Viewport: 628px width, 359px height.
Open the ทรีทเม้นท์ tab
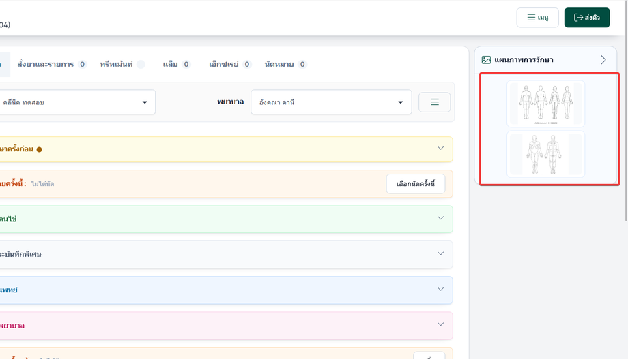point(122,64)
